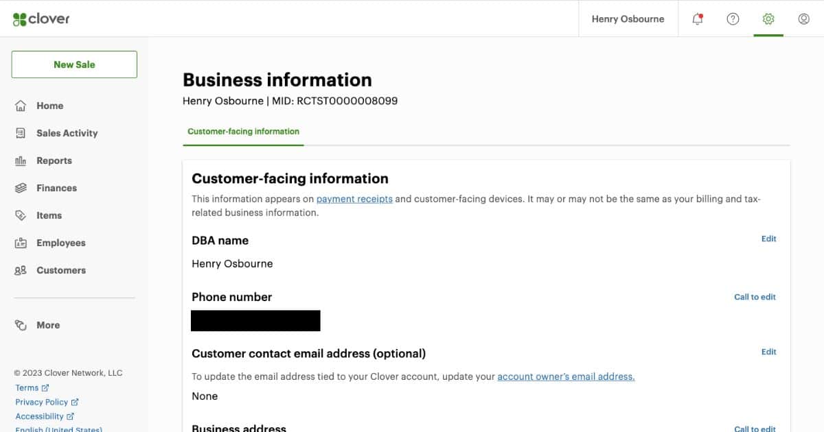Click the New Sale button
The image size is (824, 432).
coord(74,64)
